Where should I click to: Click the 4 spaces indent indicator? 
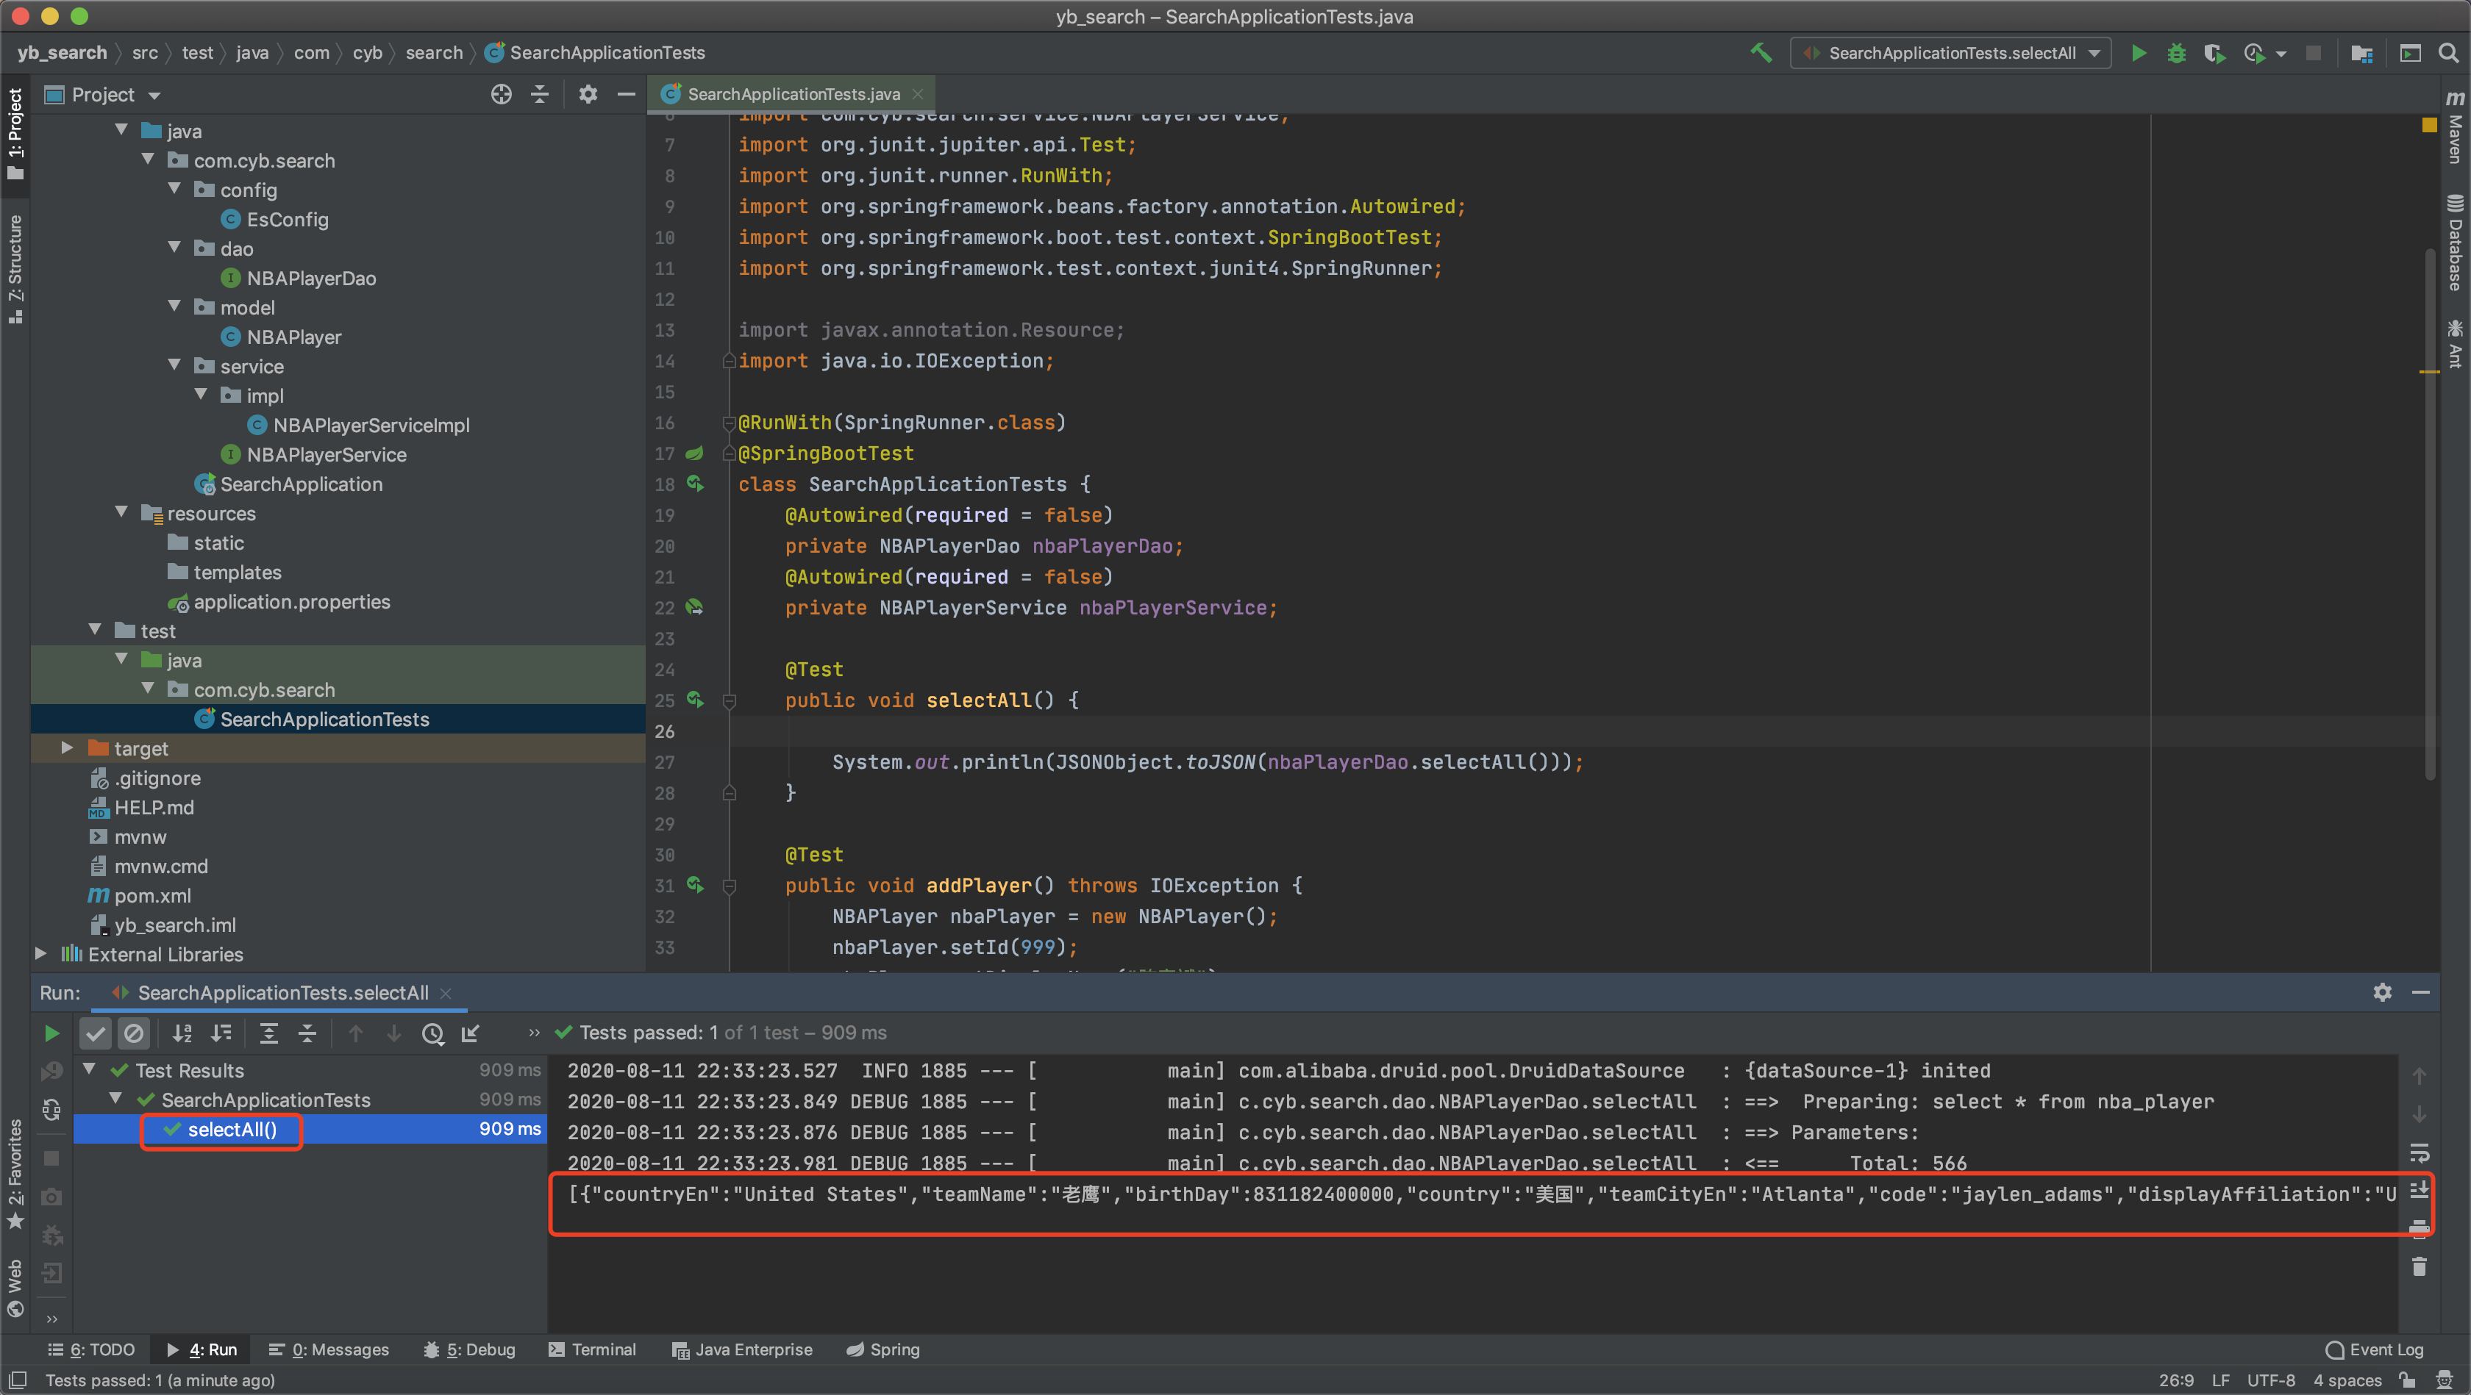pos(2346,1380)
